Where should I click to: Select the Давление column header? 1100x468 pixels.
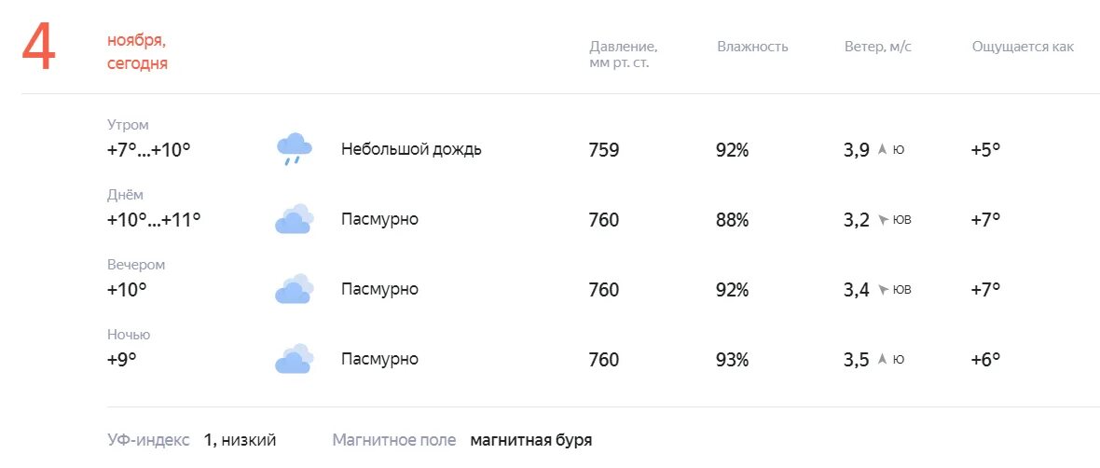pyautogui.click(x=623, y=54)
